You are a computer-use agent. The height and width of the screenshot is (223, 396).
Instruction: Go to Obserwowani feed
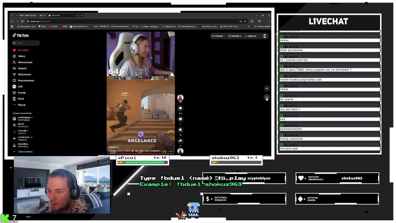tap(22, 62)
